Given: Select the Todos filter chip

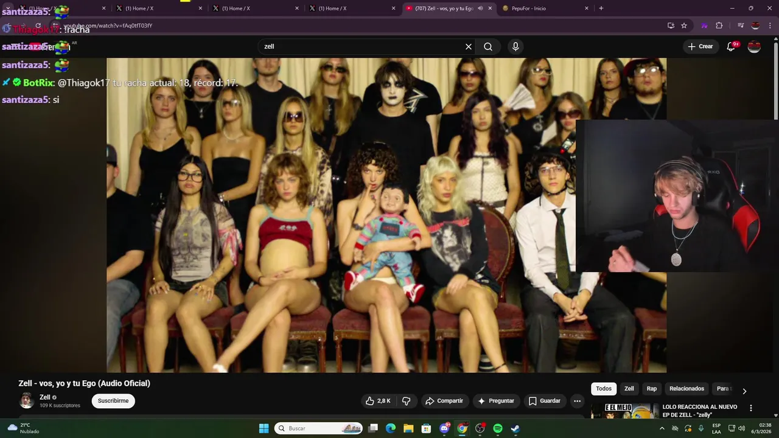Looking at the screenshot, I should (604, 389).
